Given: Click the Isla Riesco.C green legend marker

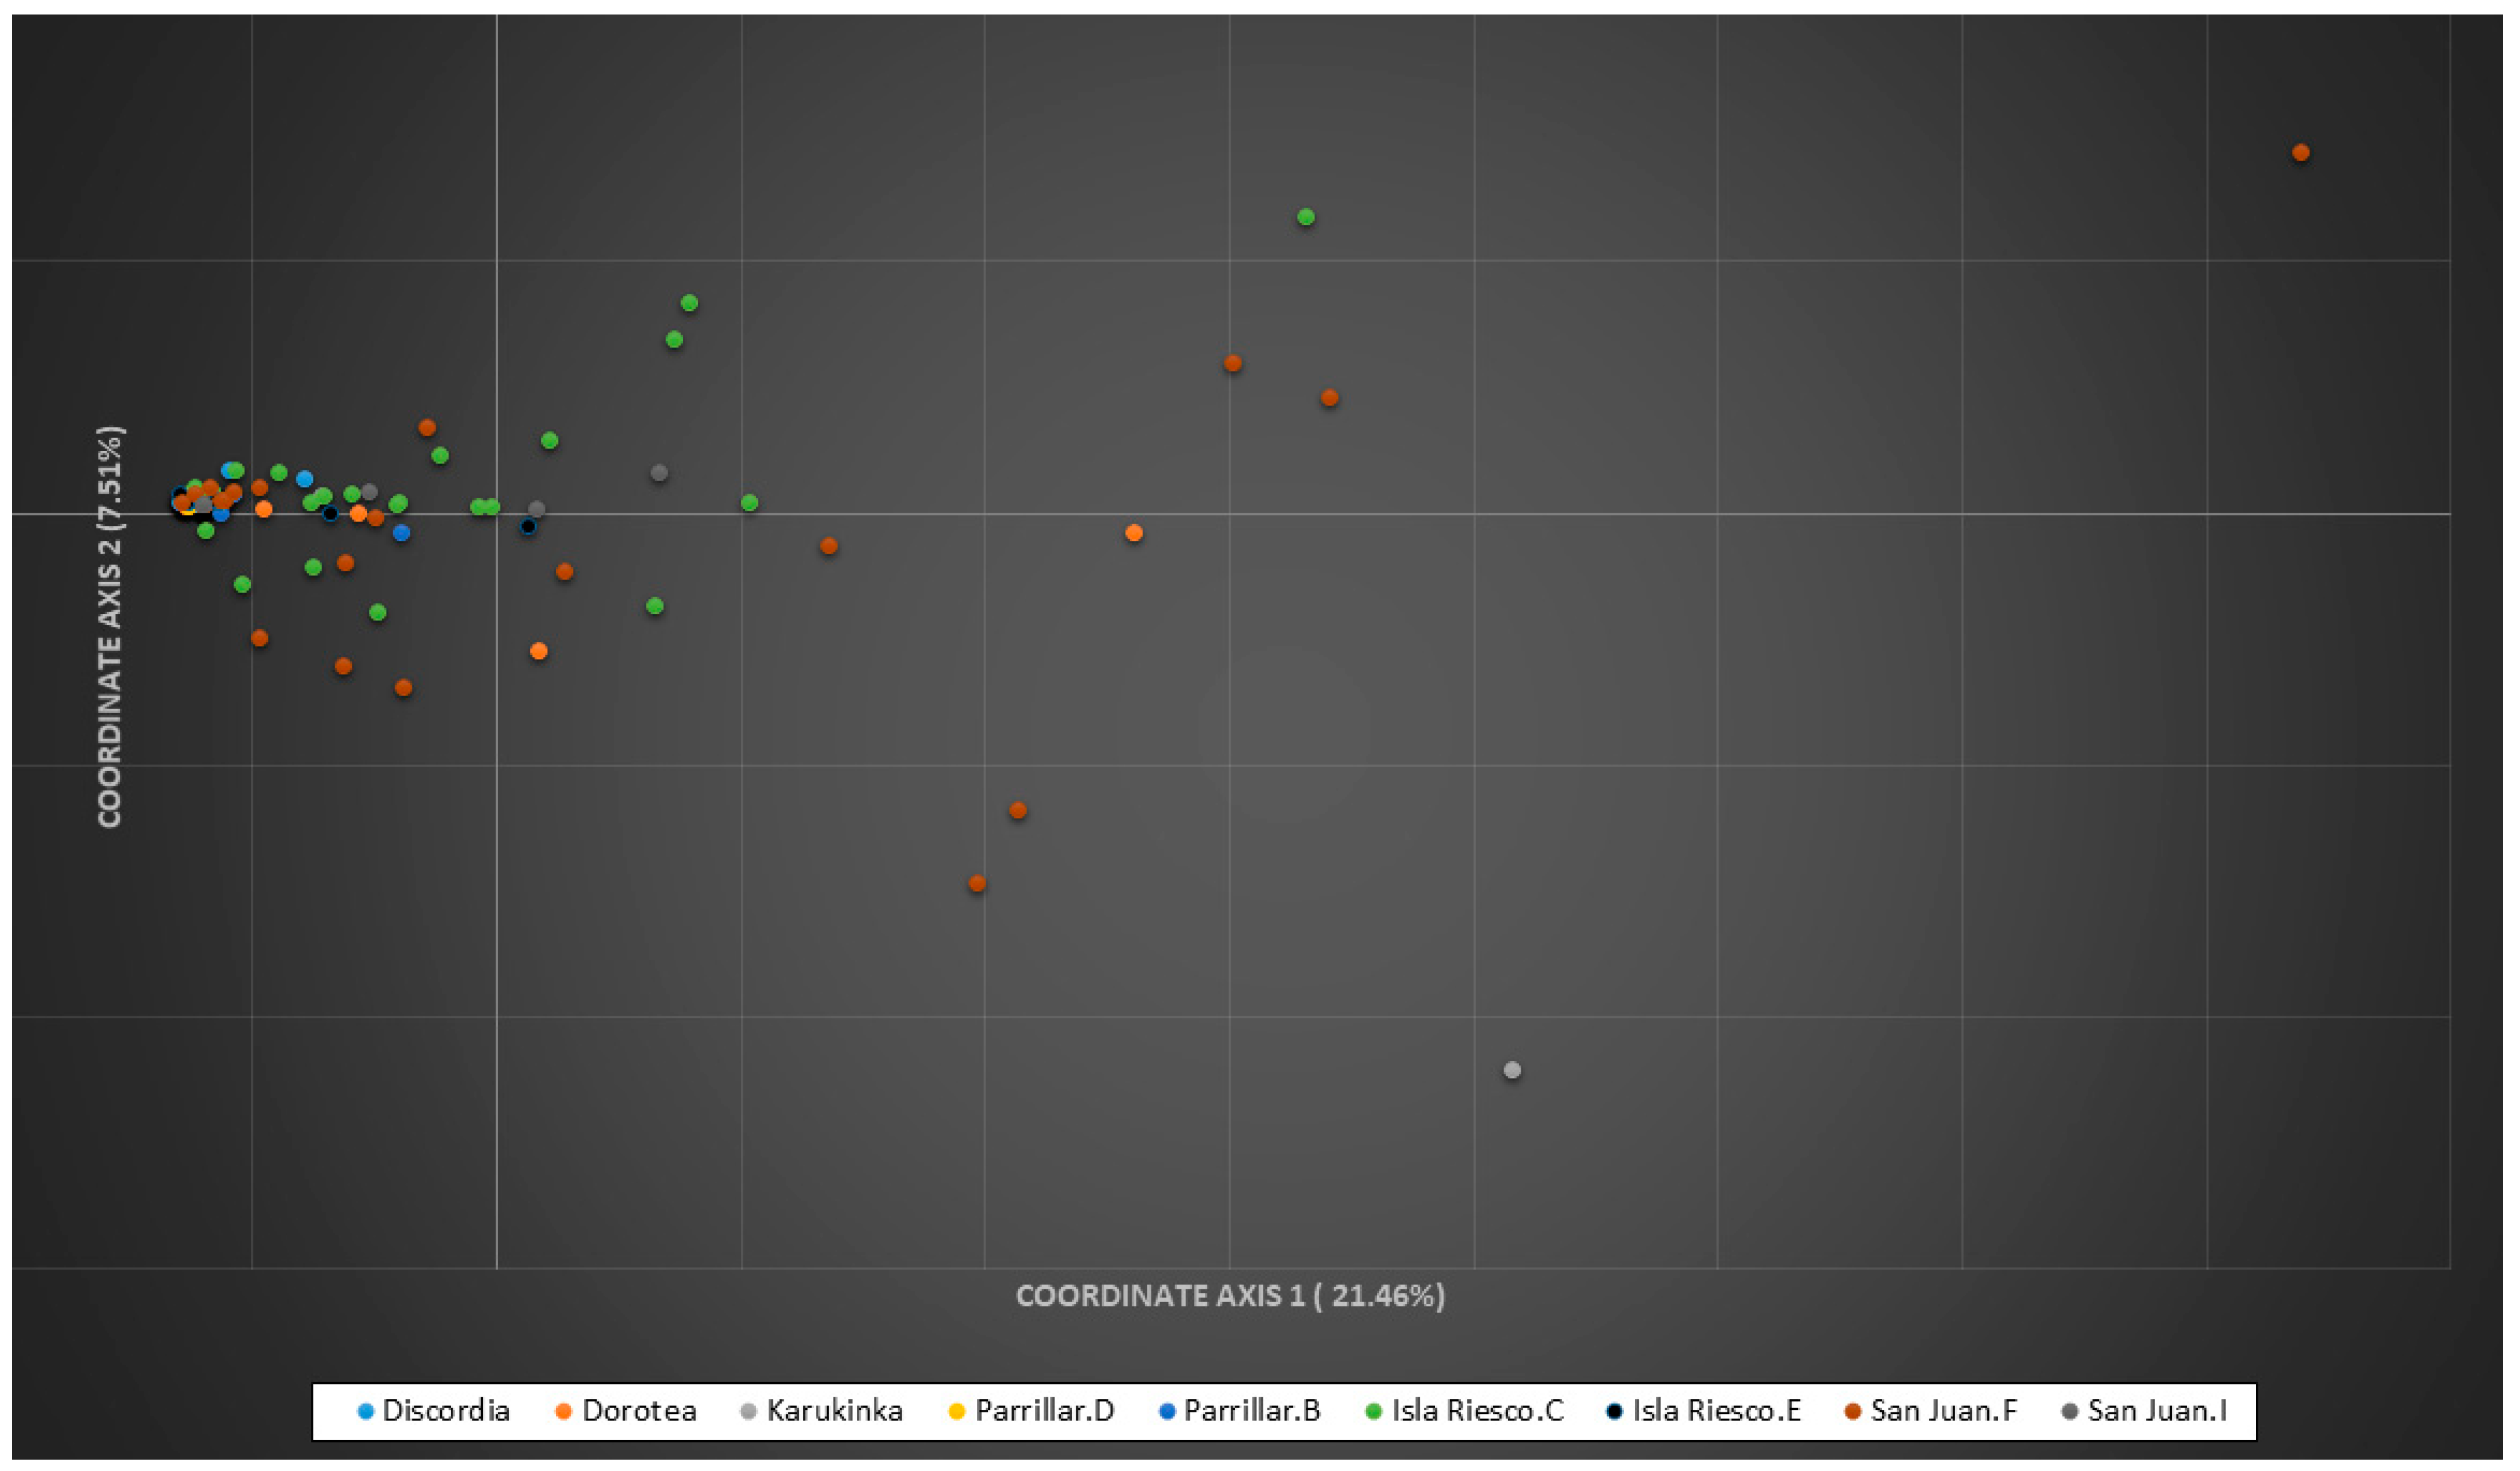Looking at the screenshot, I should pos(1374,1411).
